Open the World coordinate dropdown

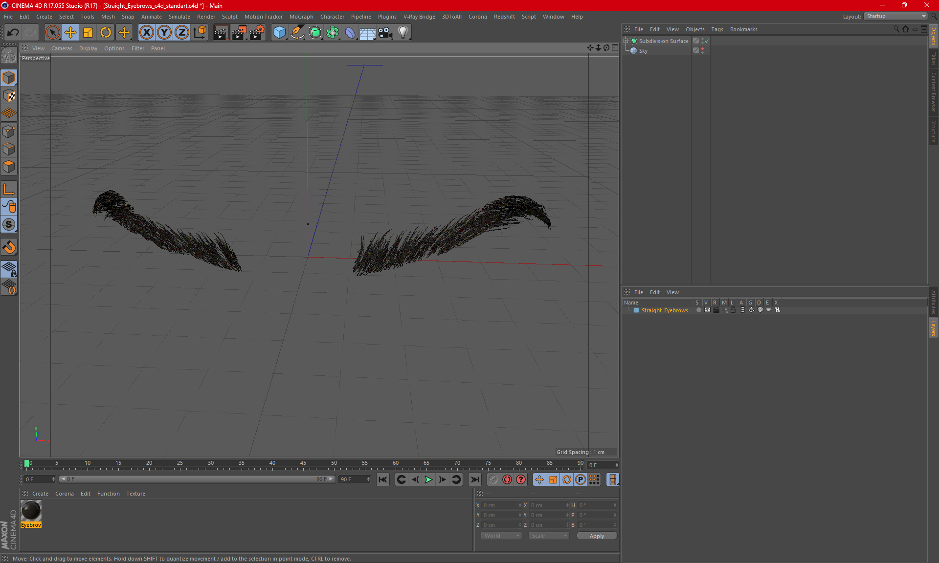(501, 536)
